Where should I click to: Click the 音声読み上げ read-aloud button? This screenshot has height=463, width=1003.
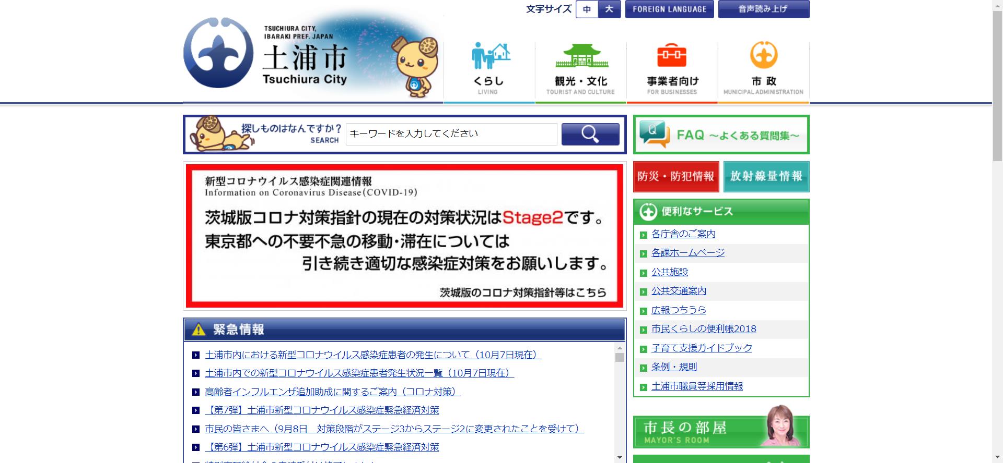[763, 9]
